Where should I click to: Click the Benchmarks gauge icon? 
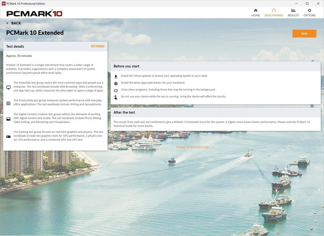[x=274, y=10]
